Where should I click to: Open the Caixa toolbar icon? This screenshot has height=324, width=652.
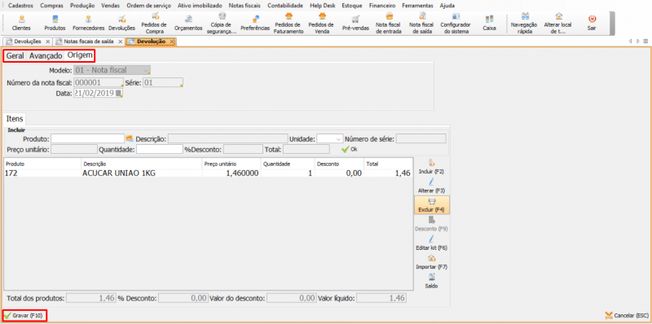(490, 24)
